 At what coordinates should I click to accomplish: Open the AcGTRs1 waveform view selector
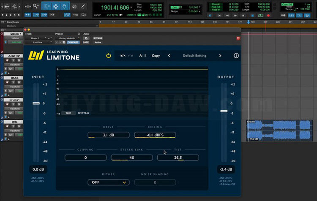tap(15, 65)
